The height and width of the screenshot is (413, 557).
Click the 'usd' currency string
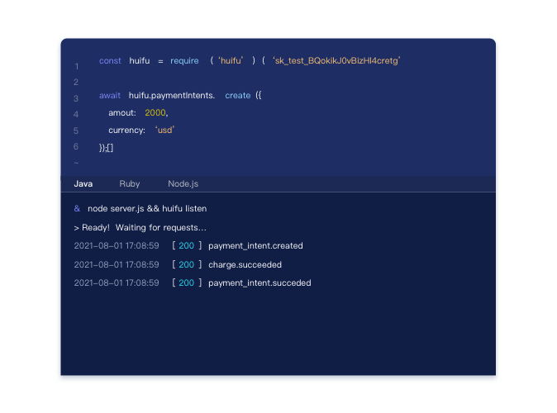[x=165, y=131]
